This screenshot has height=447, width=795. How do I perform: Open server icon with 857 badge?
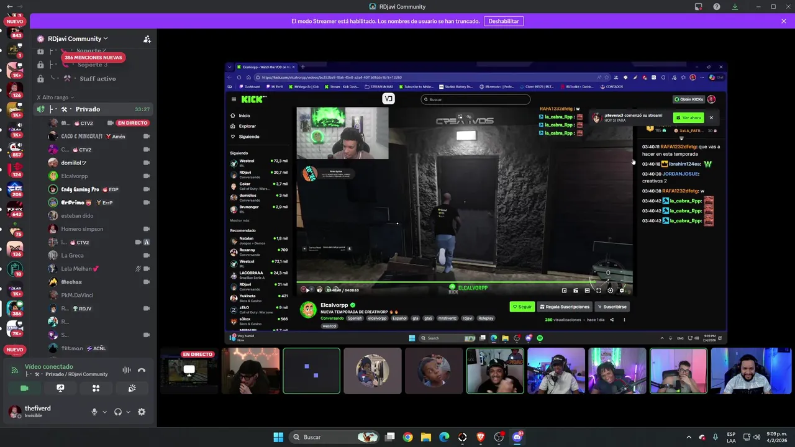(x=15, y=149)
